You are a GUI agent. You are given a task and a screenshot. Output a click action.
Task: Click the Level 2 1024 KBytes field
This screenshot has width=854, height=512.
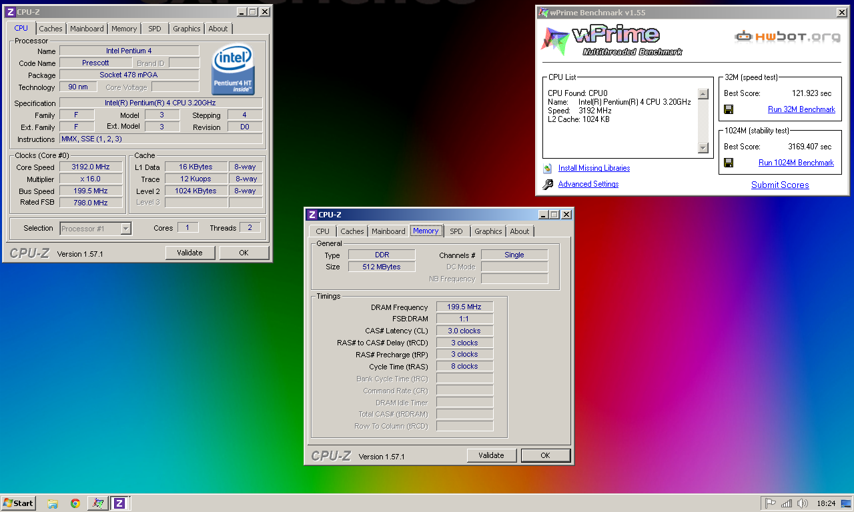tap(195, 191)
